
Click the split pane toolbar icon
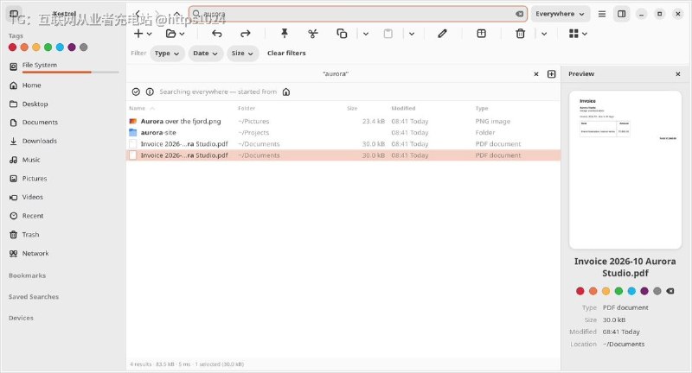[482, 34]
